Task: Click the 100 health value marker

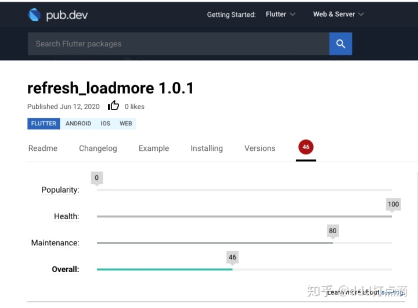Action: (393, 204)
